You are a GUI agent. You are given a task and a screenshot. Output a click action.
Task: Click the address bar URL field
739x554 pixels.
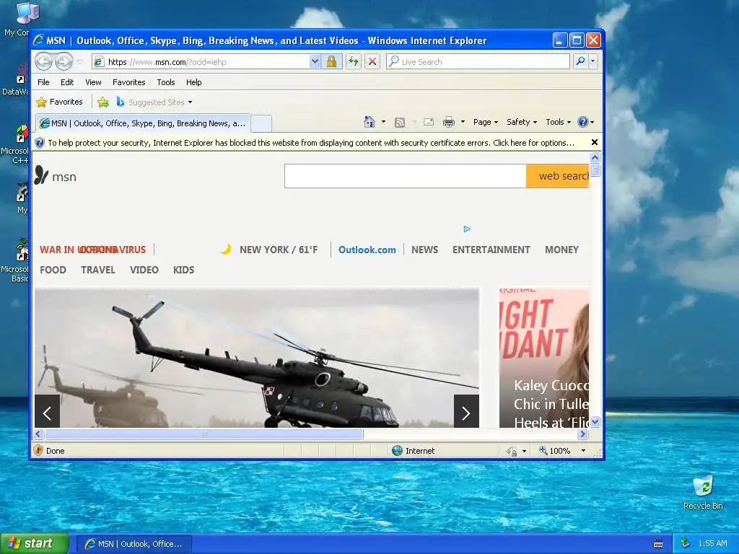click(x=201, y=62)
